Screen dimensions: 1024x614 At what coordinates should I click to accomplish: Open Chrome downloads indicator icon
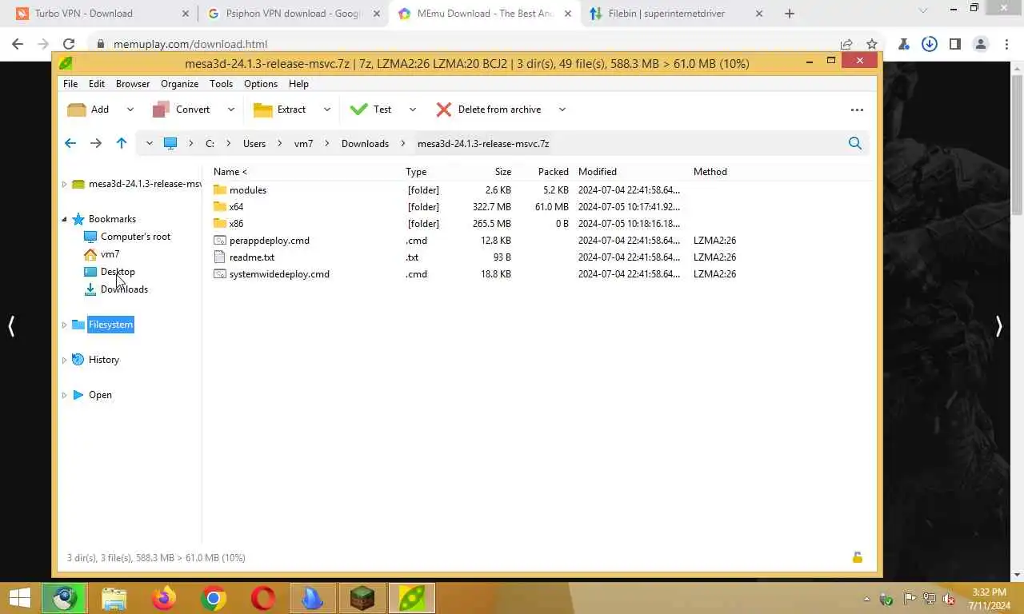tap(929, 44)
